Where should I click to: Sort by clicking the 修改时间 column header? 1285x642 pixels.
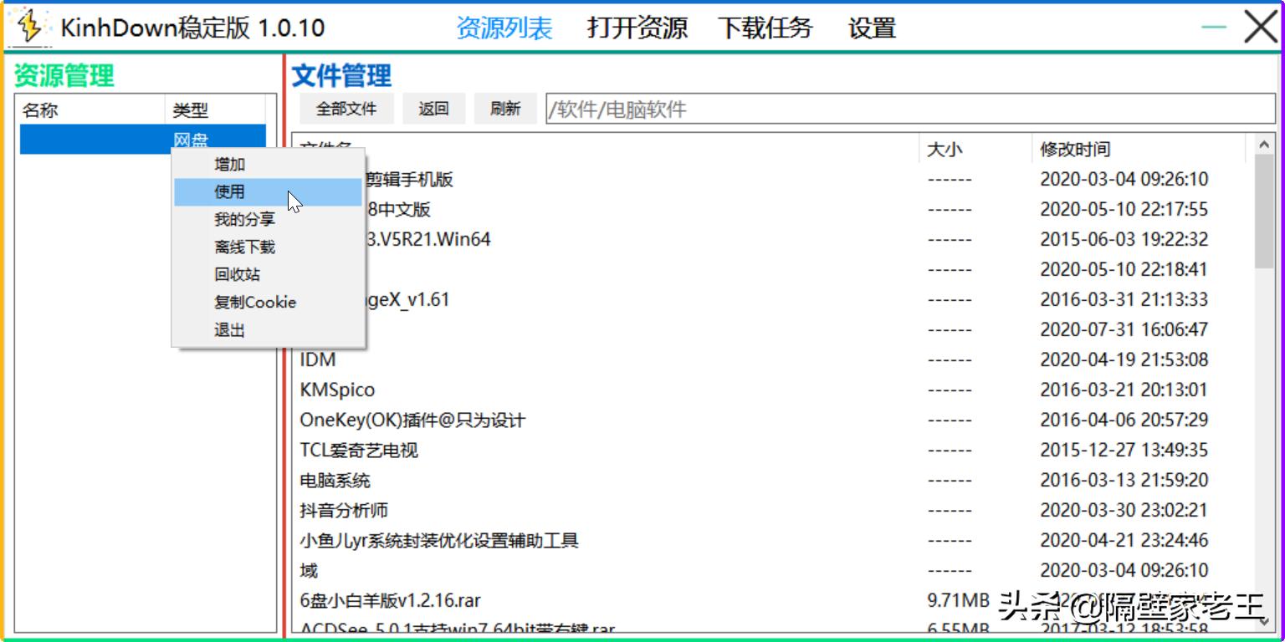click(x=1073, y=149)
